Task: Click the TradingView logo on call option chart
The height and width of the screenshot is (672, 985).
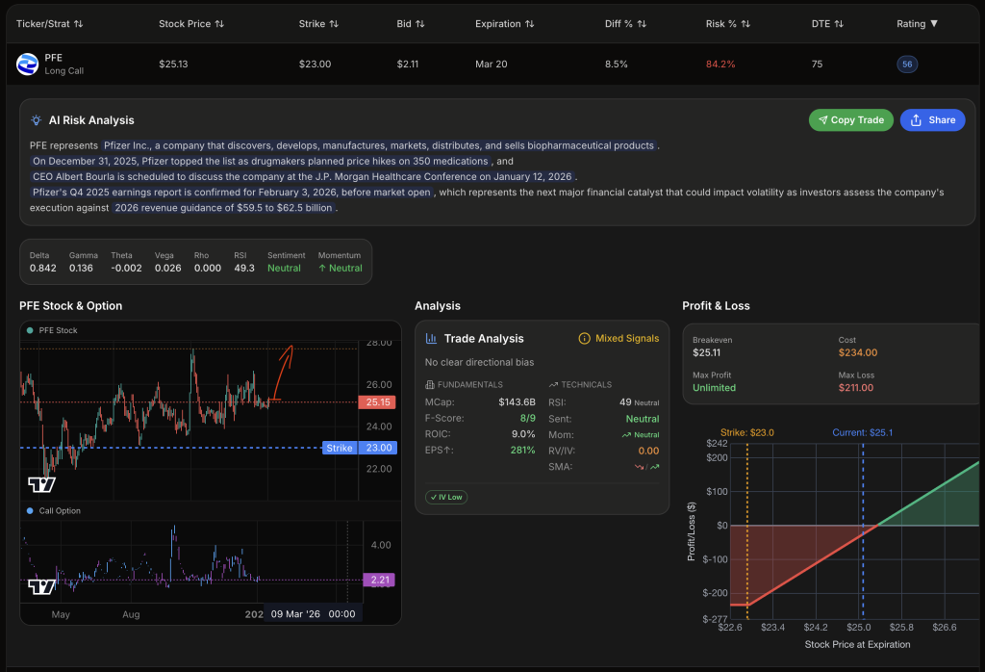Action: click(41, 586)
